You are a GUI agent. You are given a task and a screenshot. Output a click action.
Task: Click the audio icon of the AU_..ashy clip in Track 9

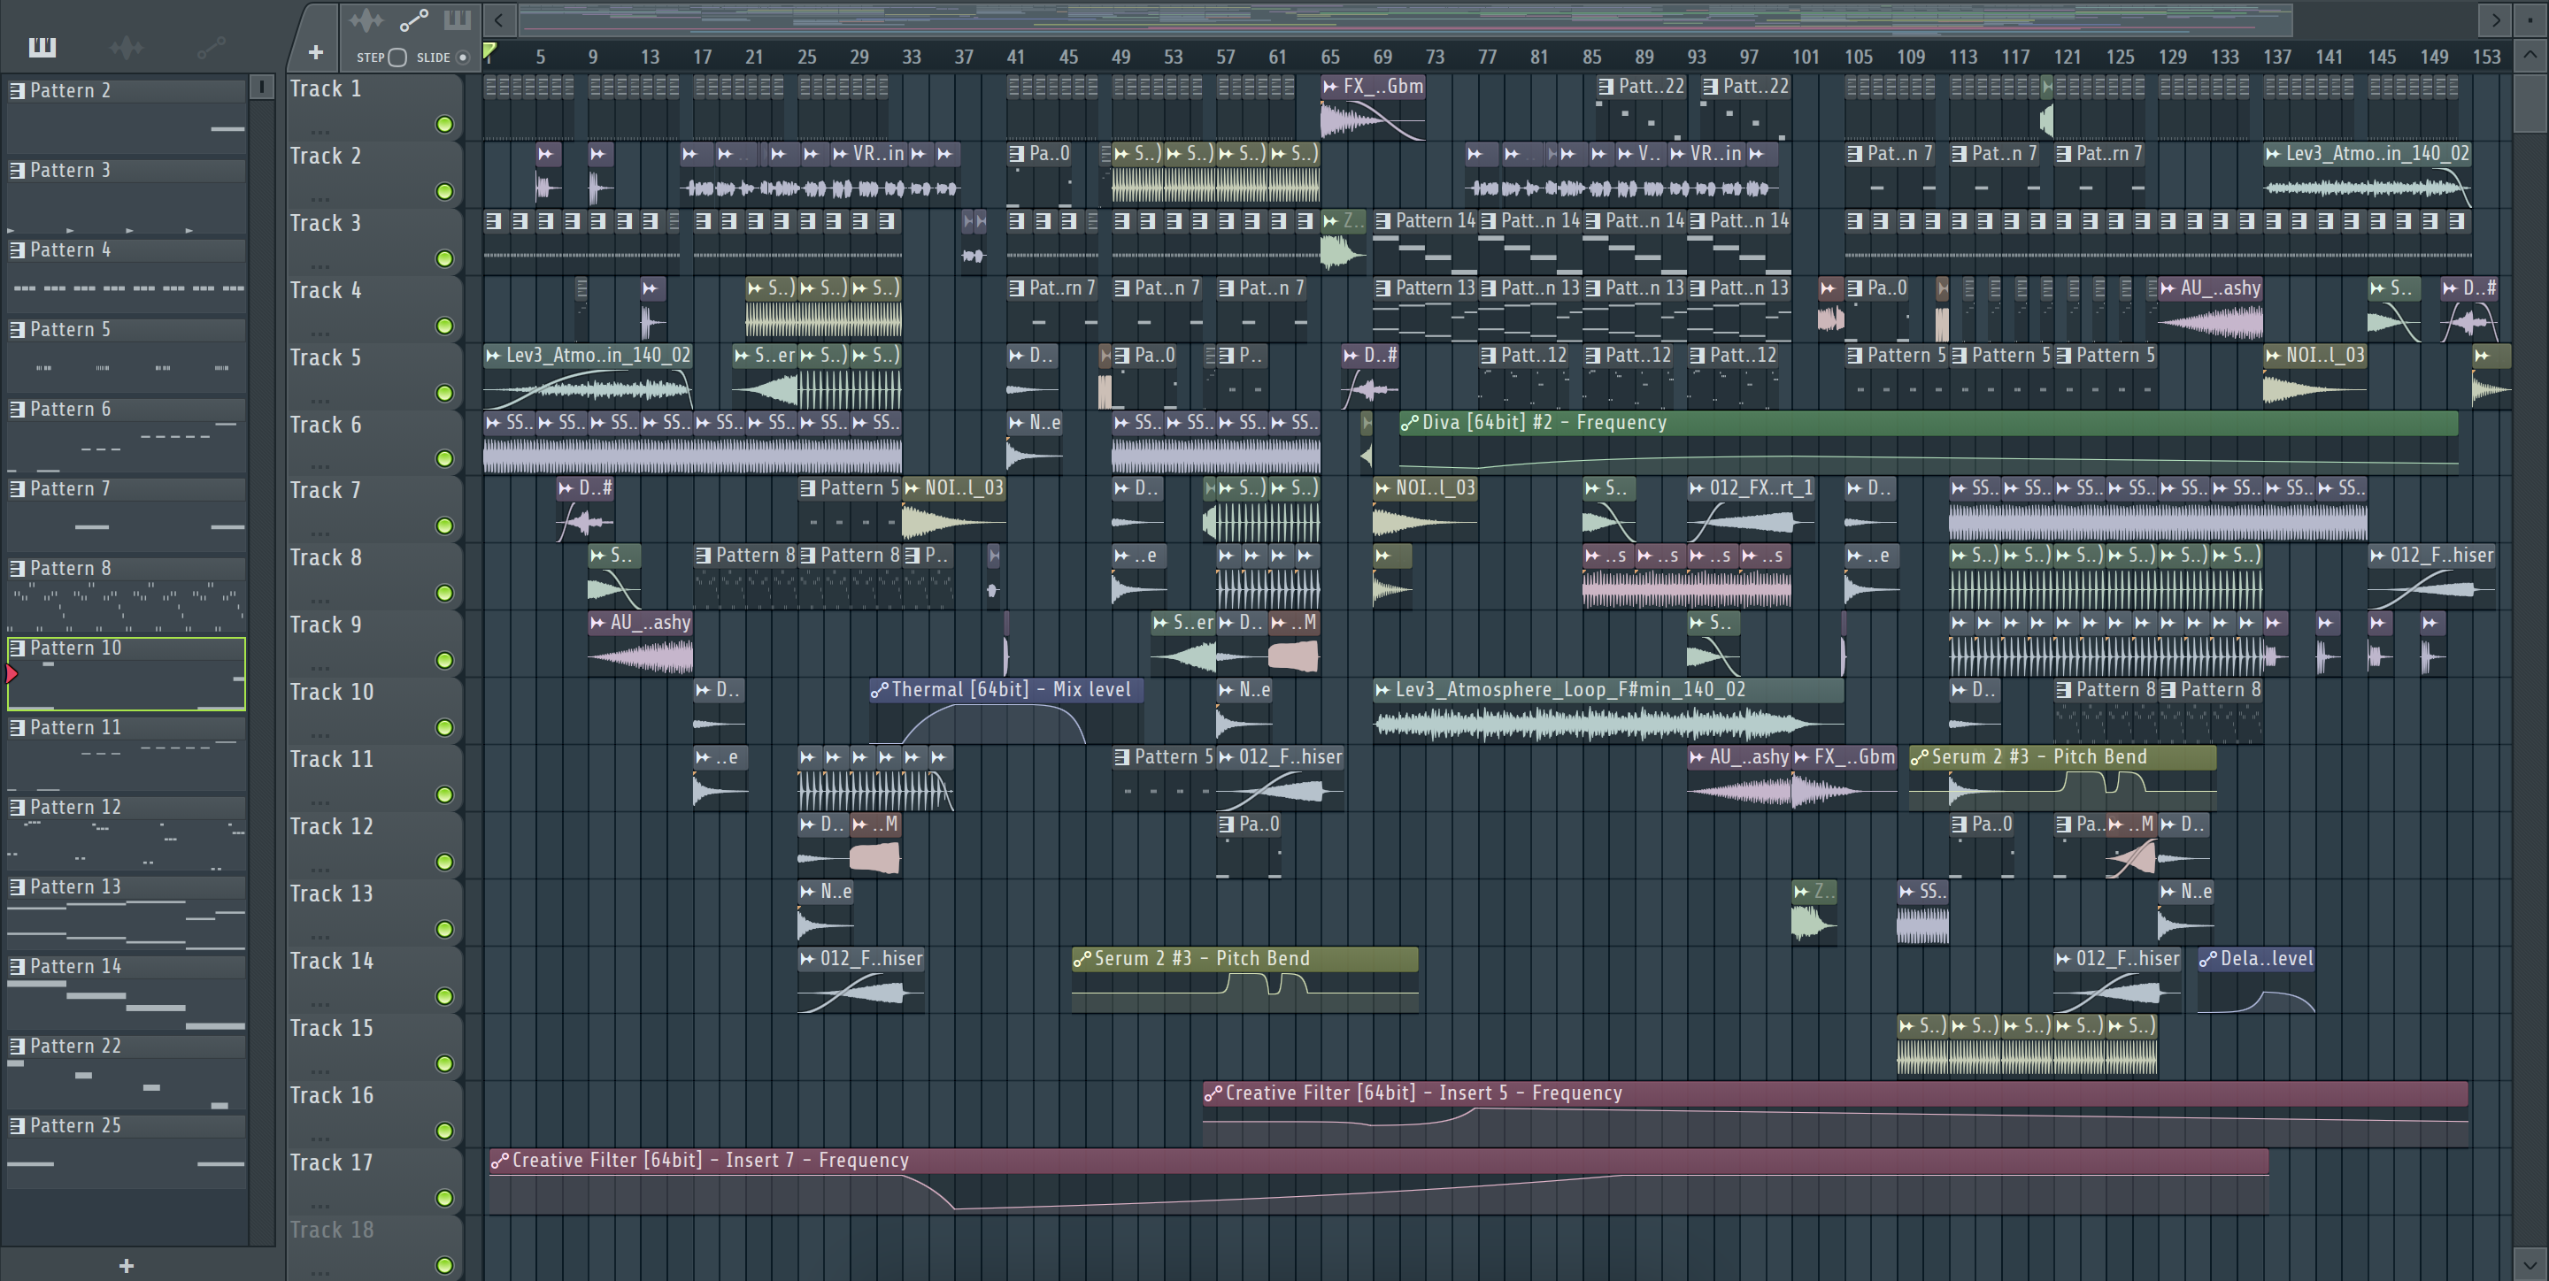(597, 622)
